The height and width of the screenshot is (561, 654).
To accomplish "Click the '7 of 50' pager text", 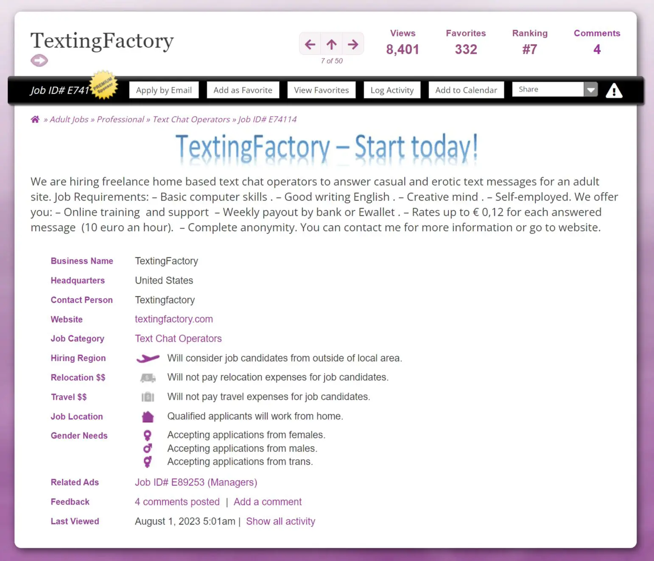I will coord(332,61).
